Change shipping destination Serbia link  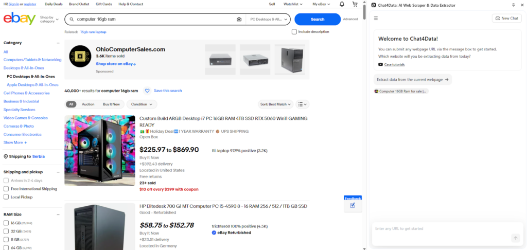point(38,156)
